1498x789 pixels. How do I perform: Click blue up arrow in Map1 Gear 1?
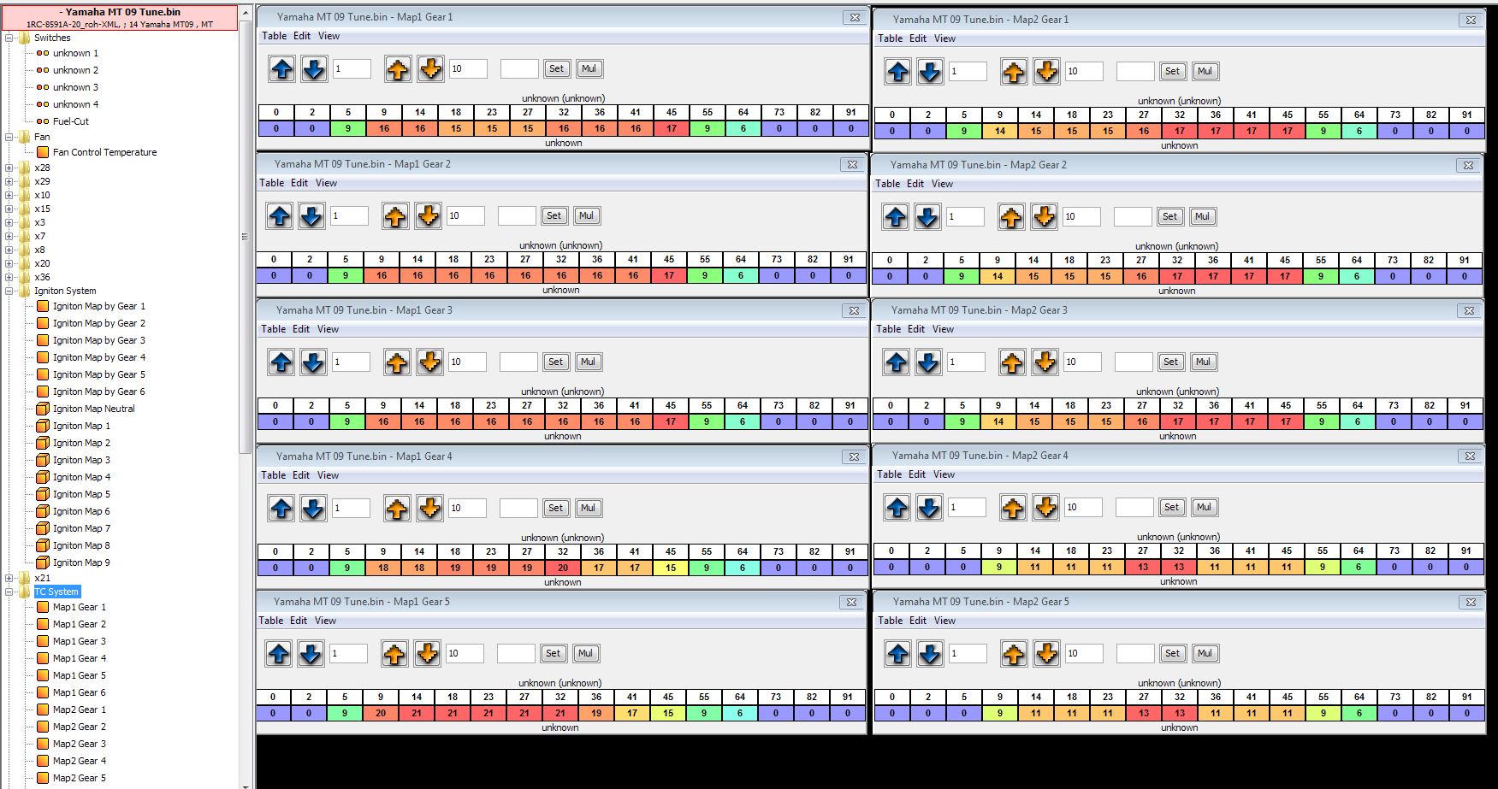(281, 69)
